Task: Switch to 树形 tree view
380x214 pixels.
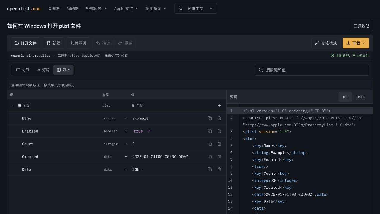Action: (x=23, y=70)
